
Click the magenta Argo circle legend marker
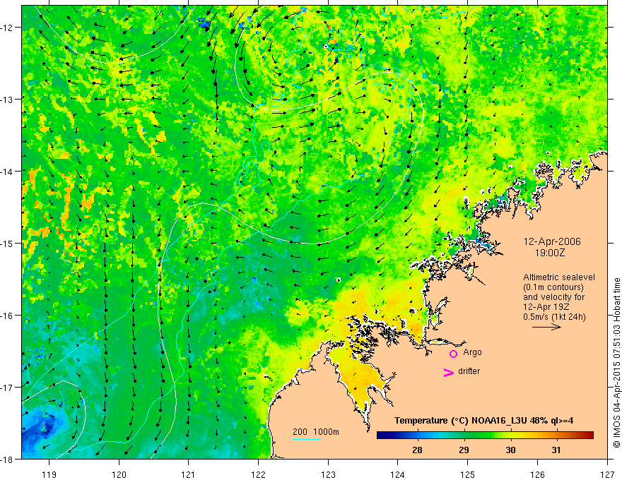(x=453, y=354)
